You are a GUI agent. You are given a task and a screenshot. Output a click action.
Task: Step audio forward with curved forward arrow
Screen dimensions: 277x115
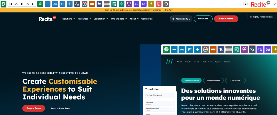[27, 4]
